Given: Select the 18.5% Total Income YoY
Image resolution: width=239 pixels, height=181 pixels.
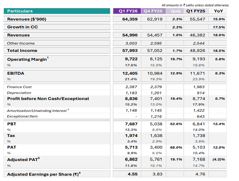Looking at the screenshot, I should [219, 51].
